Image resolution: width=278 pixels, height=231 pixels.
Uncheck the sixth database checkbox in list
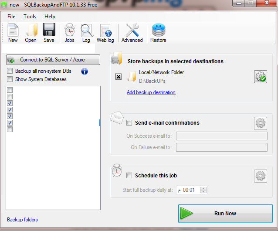[10, 123]
